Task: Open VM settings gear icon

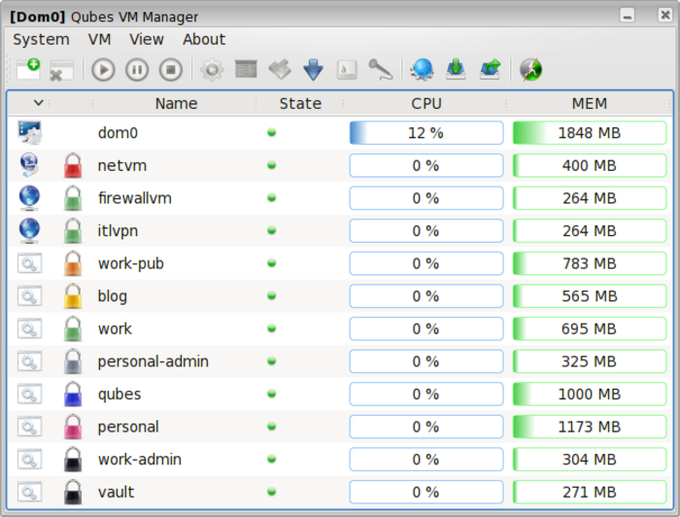Action: (x=212, y=69)
